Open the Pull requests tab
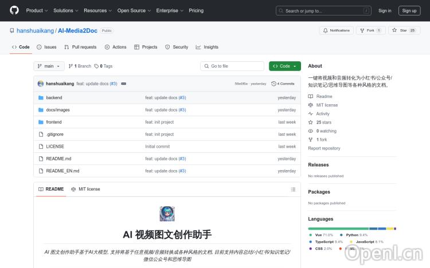Image resolution: width=430 pixels, height=268 pixels. (80, 47)
